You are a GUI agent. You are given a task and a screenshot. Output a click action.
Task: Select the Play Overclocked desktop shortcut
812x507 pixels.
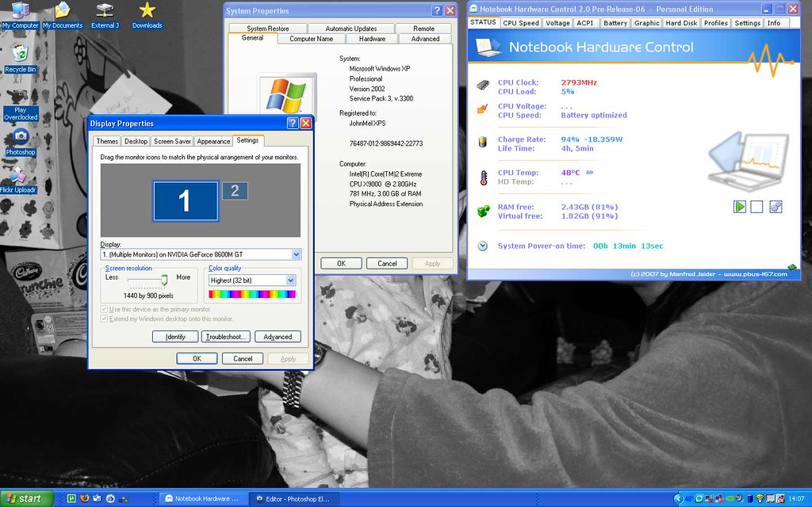point(20,105)
